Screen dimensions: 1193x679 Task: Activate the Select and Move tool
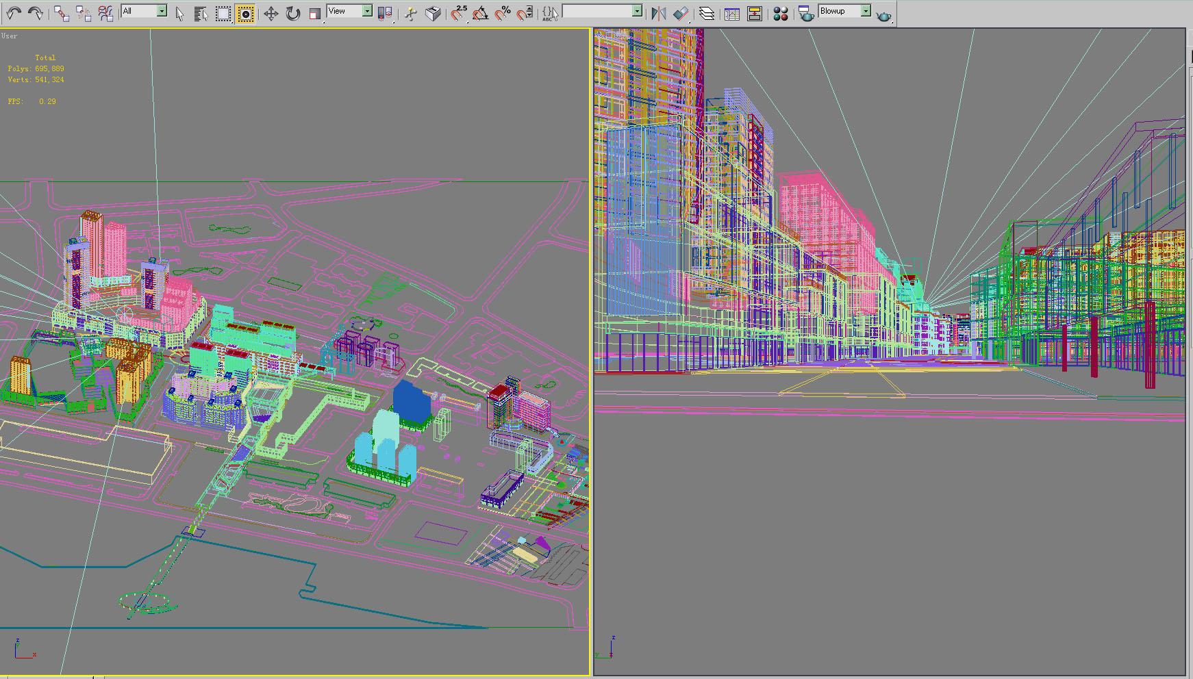pyautogui.click(x=271, y=13)
